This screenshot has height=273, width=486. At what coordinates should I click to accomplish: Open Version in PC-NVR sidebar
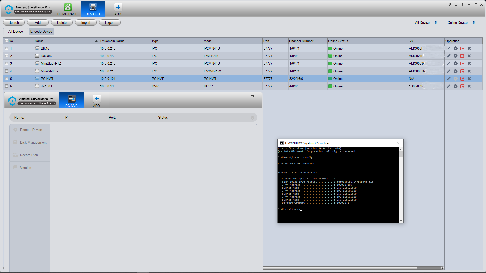(30, 168)
